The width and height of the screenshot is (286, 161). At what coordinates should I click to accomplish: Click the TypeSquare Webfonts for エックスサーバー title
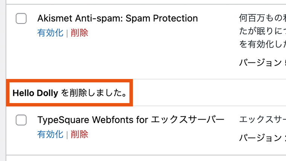(x=131, y=120)
